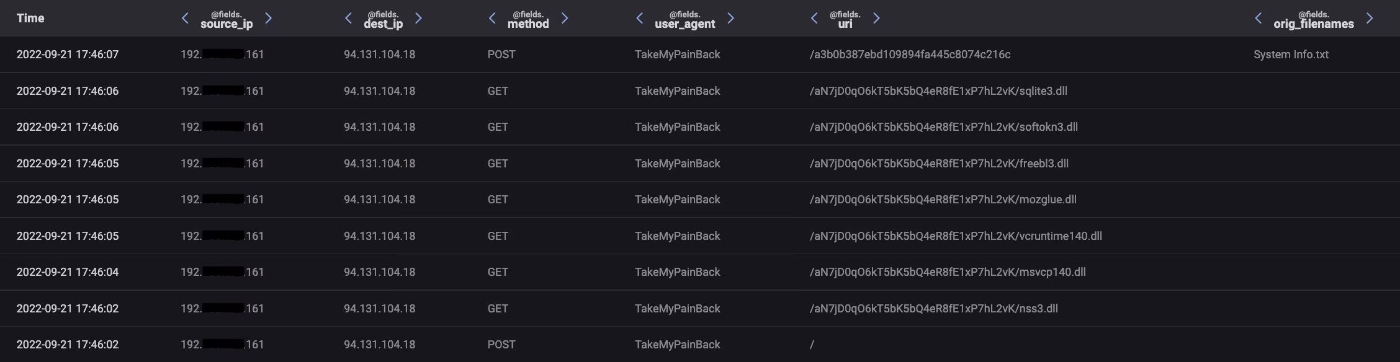
Task: Click the System Info.txt filename
Action: [x=1291, y=54]
